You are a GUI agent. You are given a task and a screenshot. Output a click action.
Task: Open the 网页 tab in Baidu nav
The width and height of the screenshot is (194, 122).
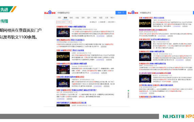[59, 18]
